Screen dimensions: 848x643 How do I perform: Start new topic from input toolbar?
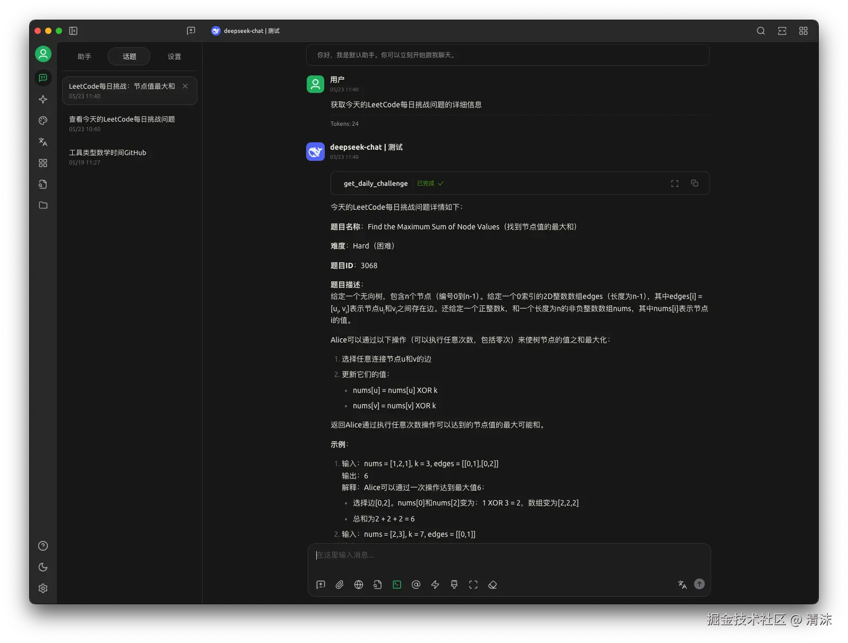[321, 585]
